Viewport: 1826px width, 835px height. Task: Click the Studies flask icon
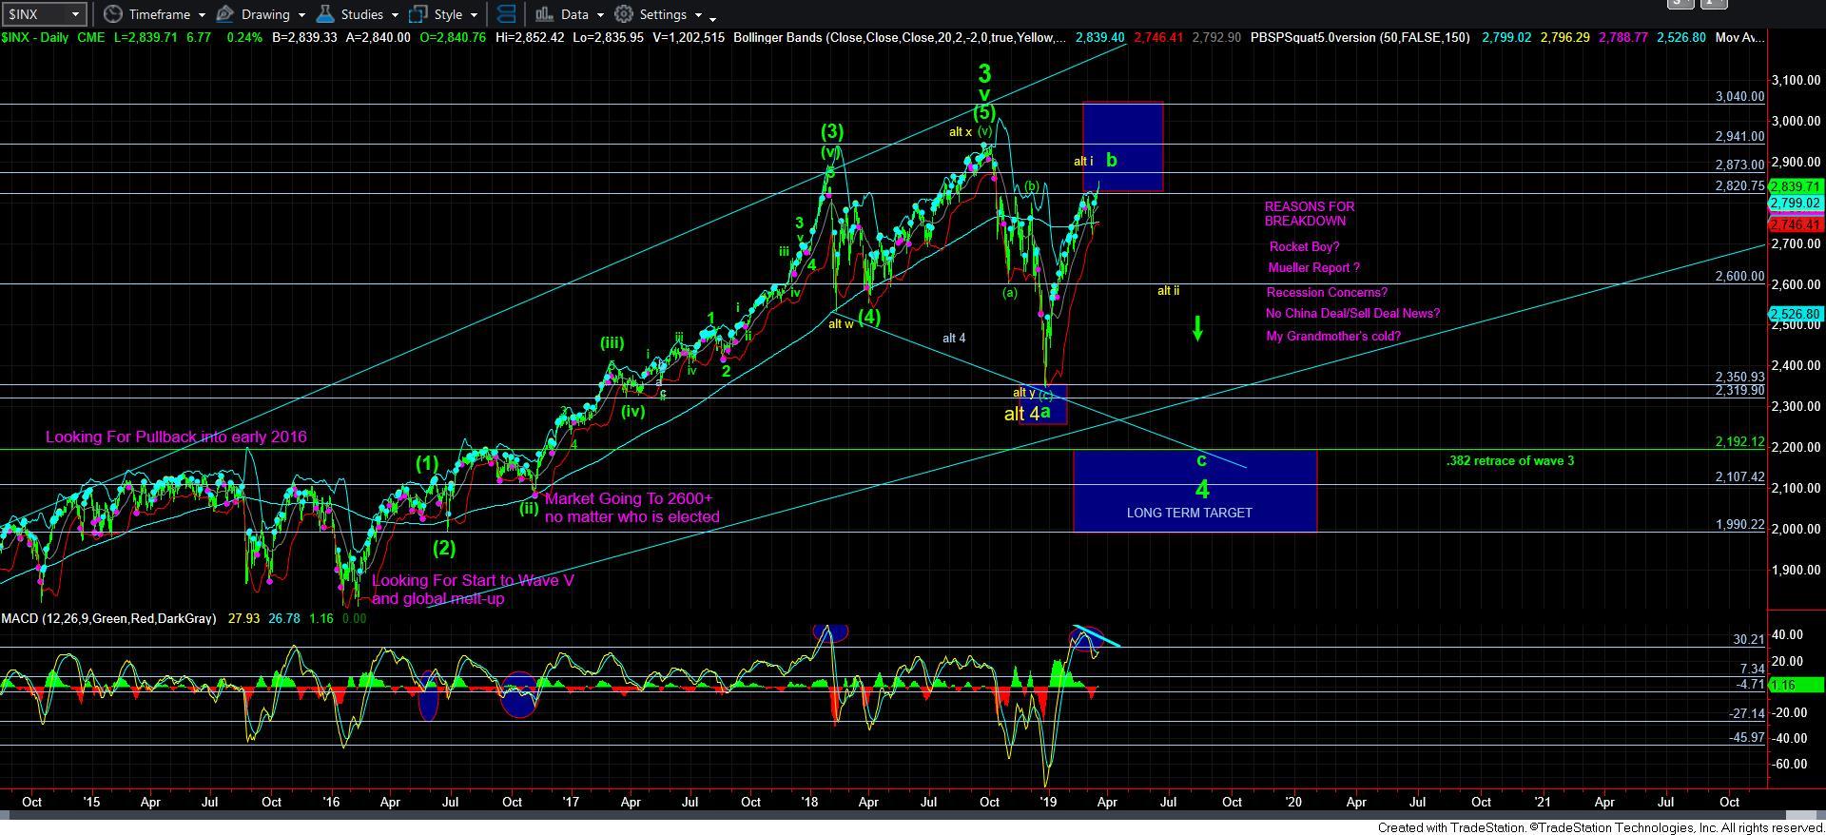[324, 14]
